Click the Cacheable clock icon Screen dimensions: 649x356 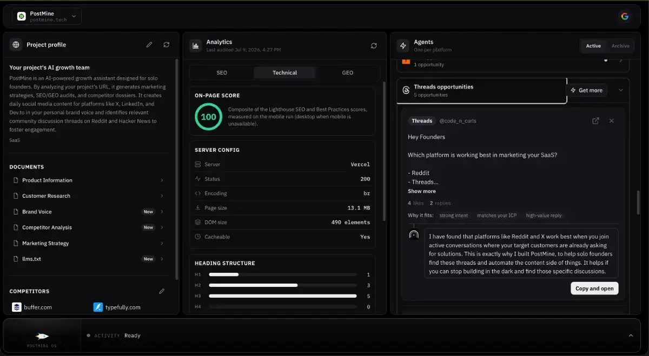pos(198,237)
